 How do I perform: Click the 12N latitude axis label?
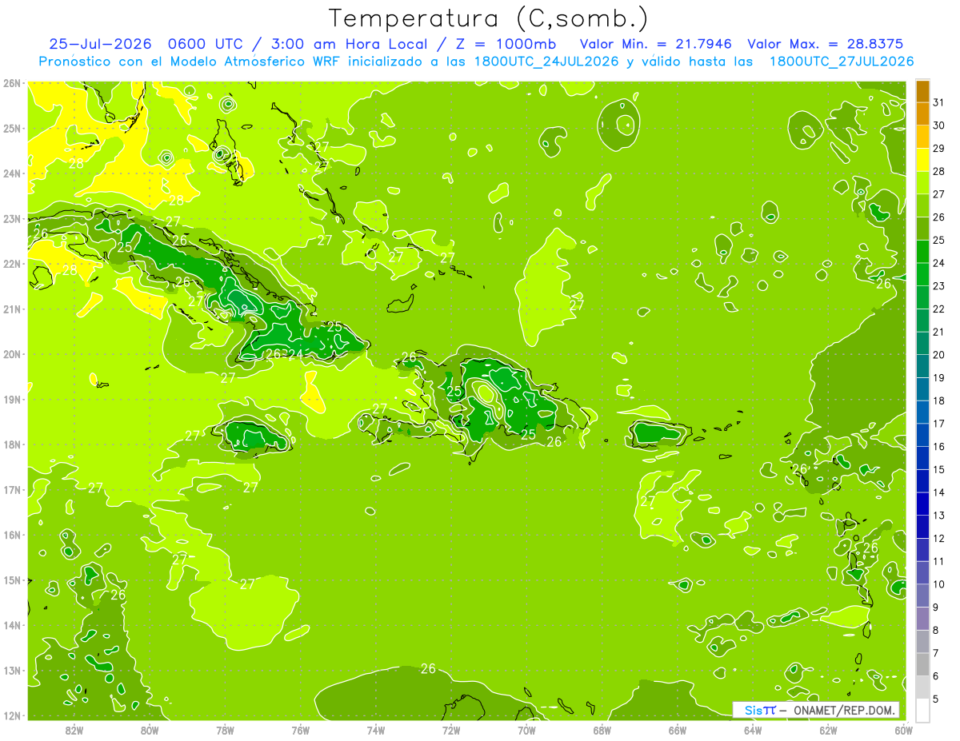pos(11,715)
